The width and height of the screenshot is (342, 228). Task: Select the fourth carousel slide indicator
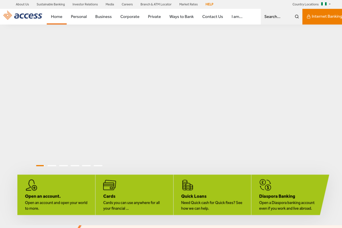click(75, 166)
